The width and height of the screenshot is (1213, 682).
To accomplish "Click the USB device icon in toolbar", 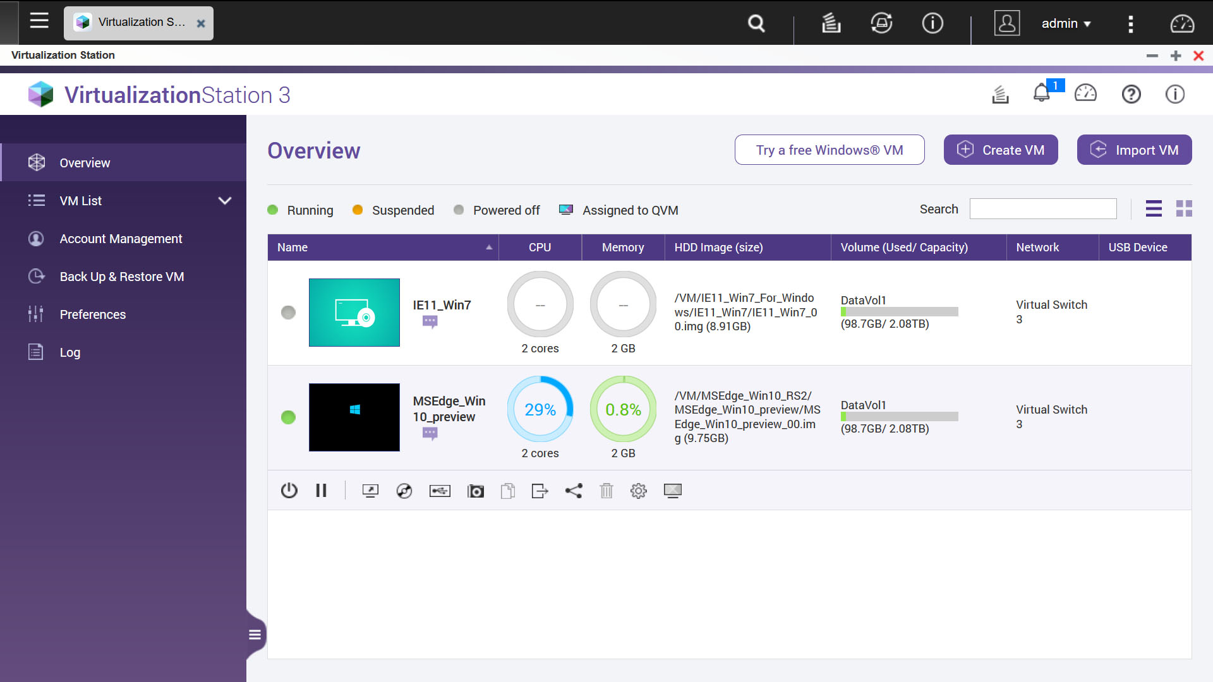I will click(x=440, y=491).
